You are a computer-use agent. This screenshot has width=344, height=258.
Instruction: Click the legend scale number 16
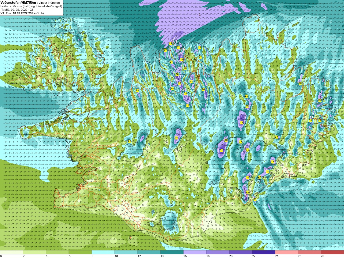coord(185,256)
